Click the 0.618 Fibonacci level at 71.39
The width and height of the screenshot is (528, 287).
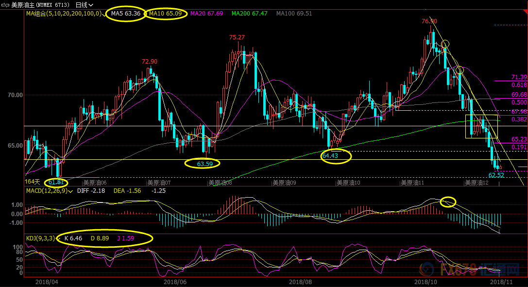(x=519, y=84)
